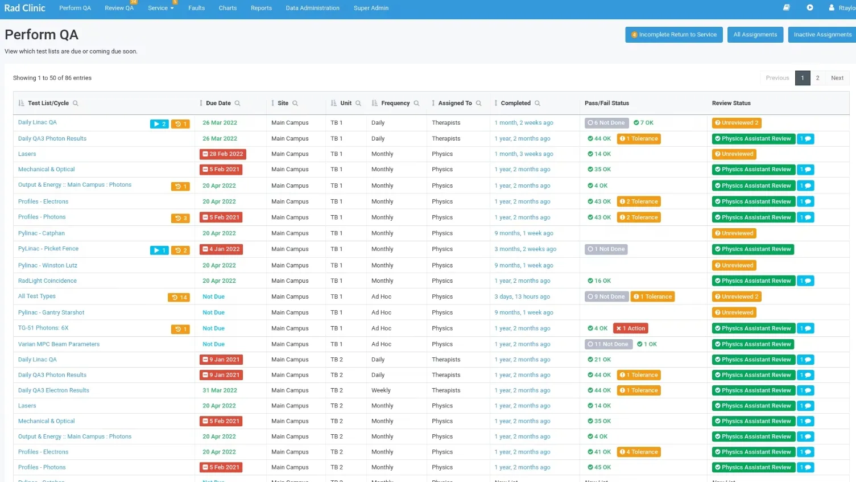Click the Next pagination button
856x482 pixels.
tap(837, 78)
